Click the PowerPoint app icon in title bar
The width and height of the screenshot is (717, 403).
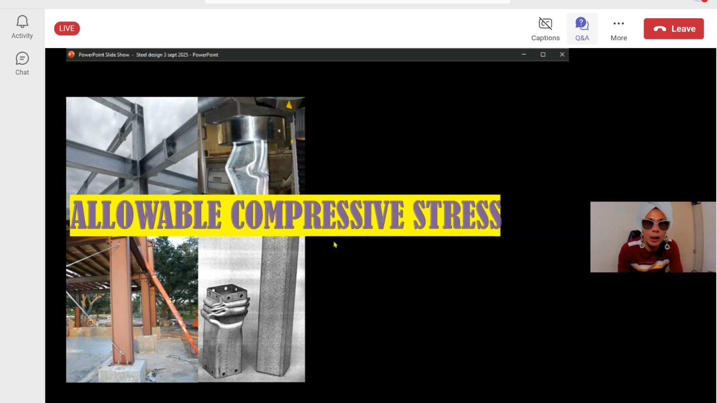tap(71, 55)
